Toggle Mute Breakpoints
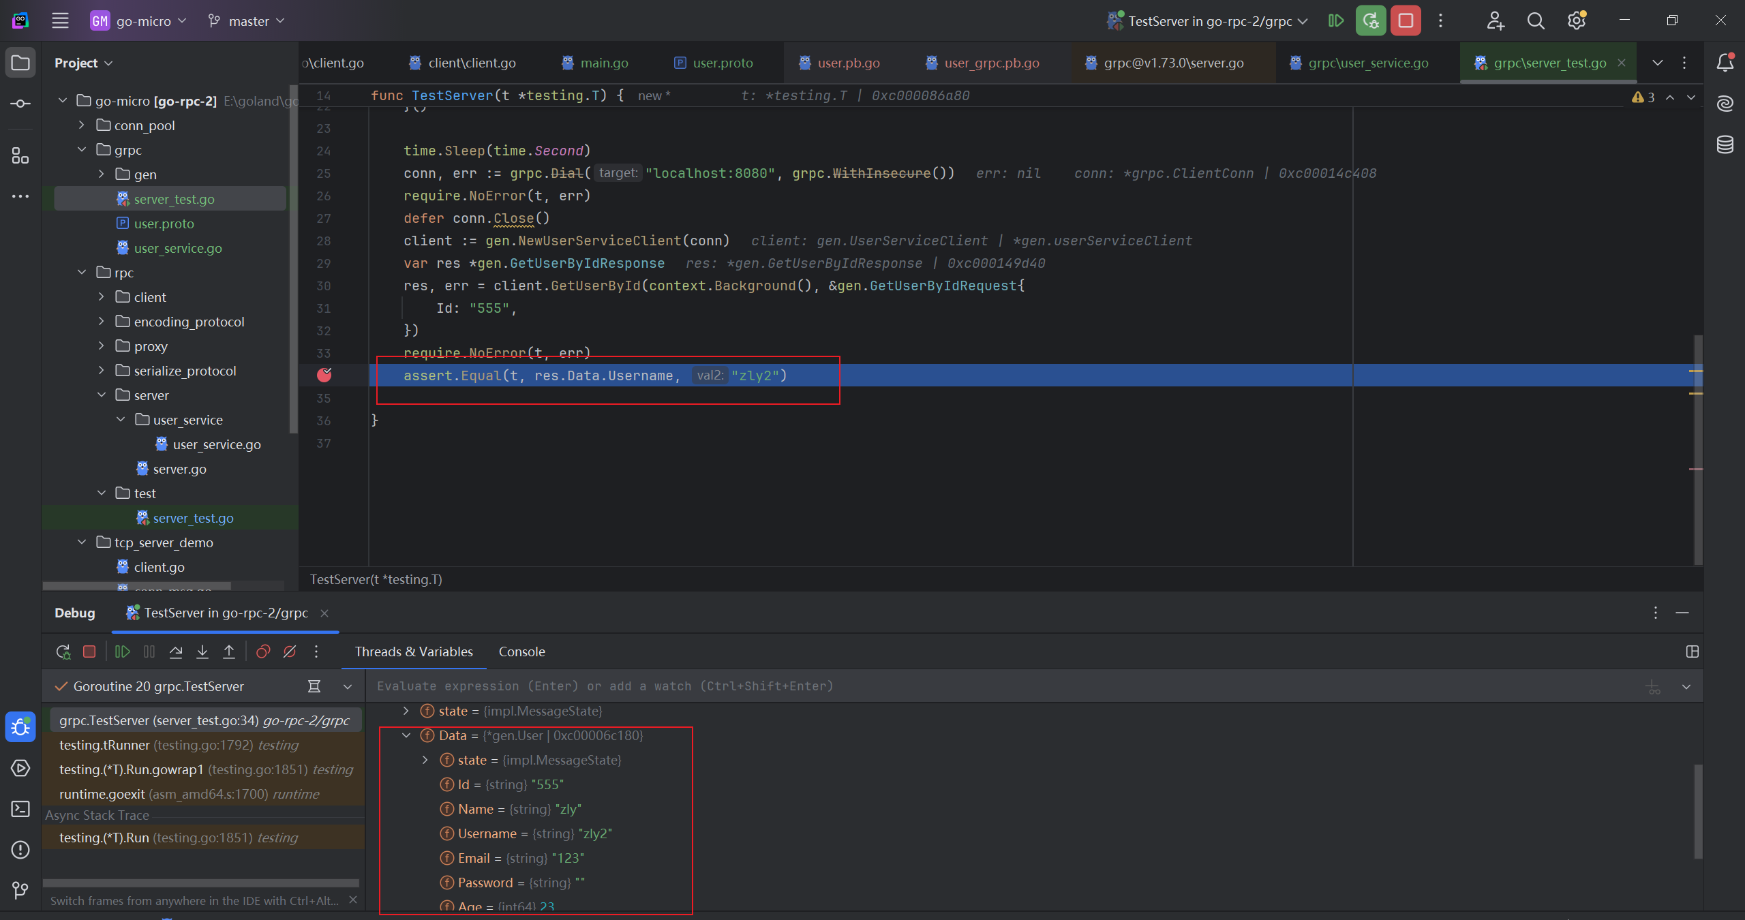Image resolution: width=1745 pixels, height=920 pixels. tap(290, 652)
